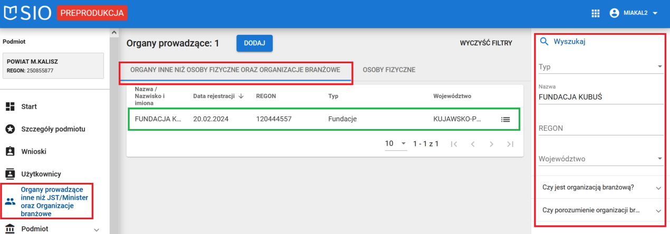Jump to last page of results

point(510,144)
